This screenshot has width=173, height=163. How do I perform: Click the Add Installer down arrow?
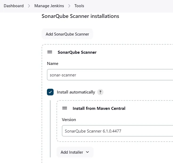(x=87, y=152)
